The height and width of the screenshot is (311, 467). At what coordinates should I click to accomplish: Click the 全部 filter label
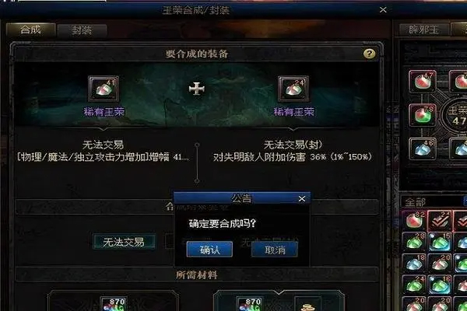[415, 202]
